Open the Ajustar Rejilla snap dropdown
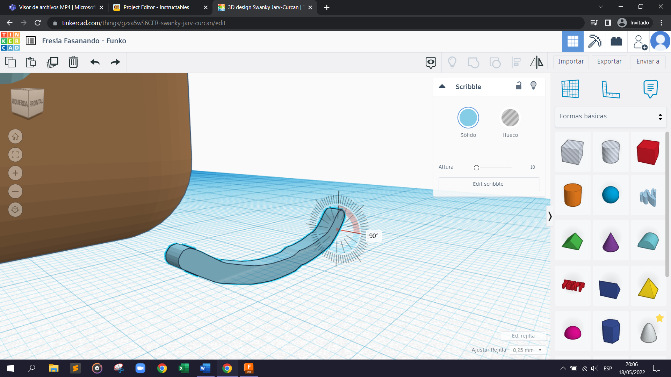The height and width of the screenshot is (377, 671). point(527,350)
